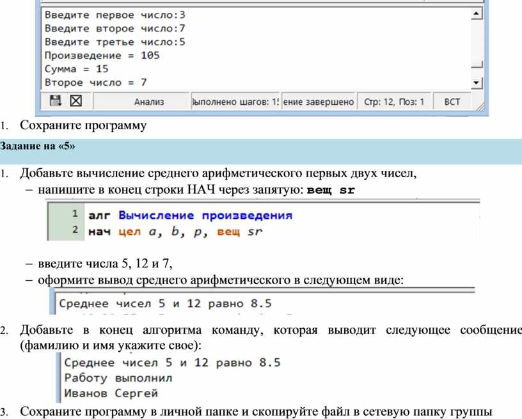Click the execution завершено status field
The height and width of the screenshot is (419, 522).
click(319, 102)
